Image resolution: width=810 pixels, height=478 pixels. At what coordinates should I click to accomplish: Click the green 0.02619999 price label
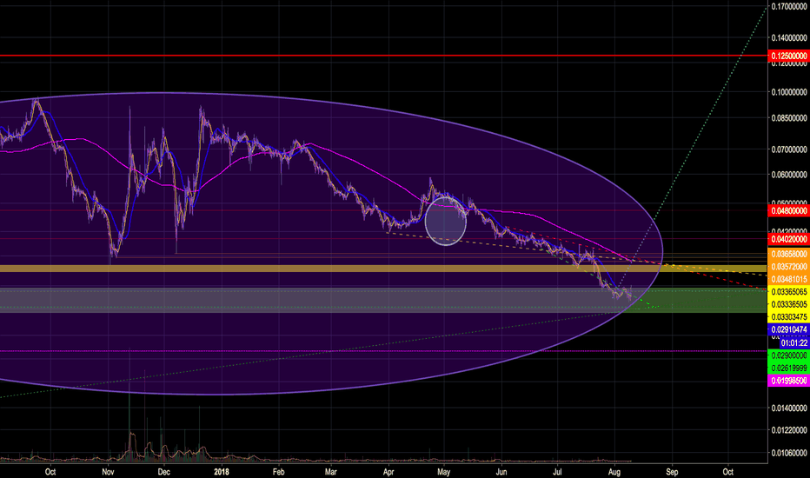pos(789,368)
